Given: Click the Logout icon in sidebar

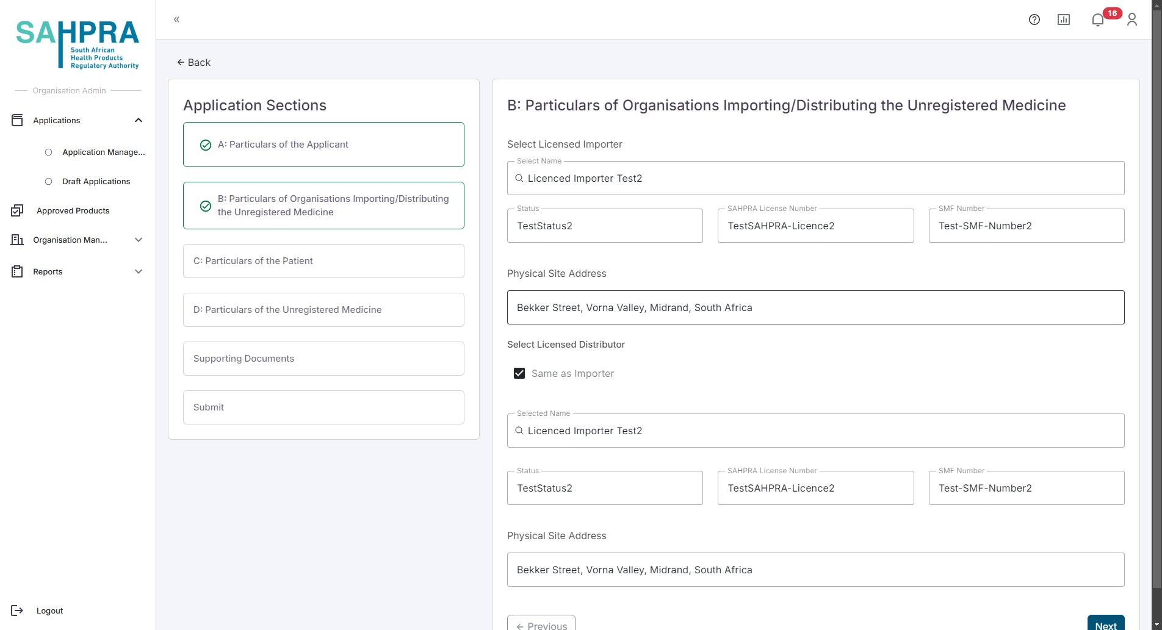Looking at the screenshot, I should pos(17,610).
